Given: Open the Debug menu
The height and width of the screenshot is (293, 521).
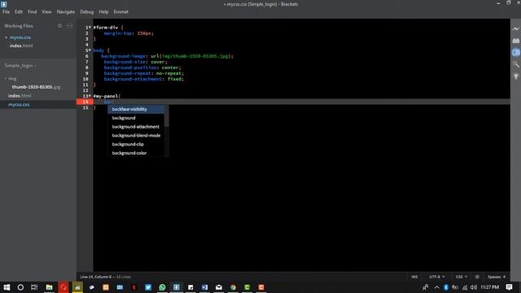Looking at the screenshot, I should [87, 11].
